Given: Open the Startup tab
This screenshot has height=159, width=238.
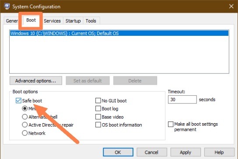Looking at the screenshot, I should [73, 21].
